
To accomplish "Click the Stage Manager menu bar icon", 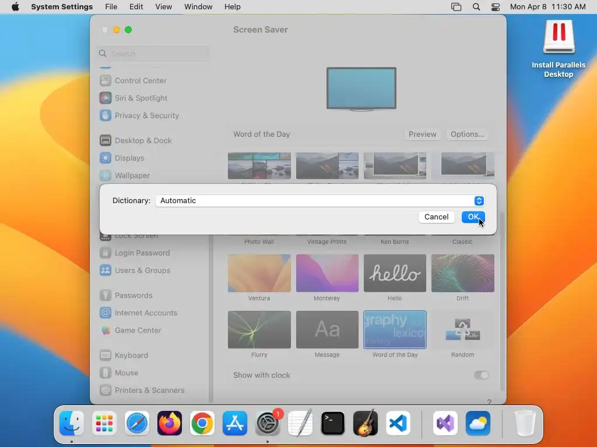I will pyautogui.click(x=456, y=7).
